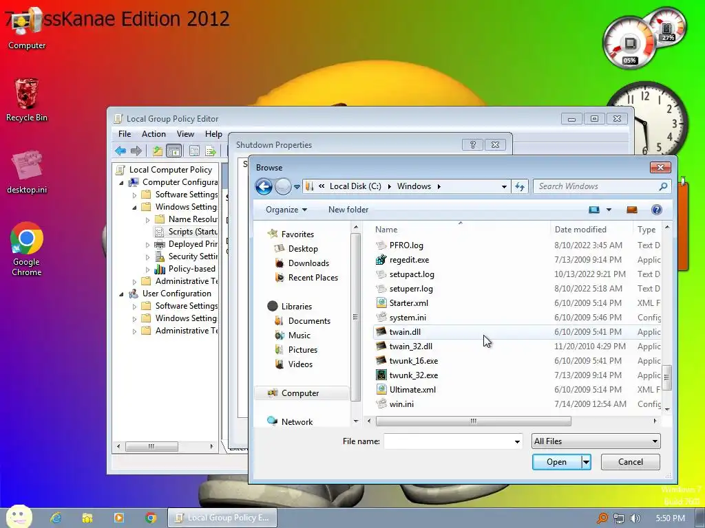The width and height of the screenshot is (705, 528).
Task: Select the win.ini file
Action: point(401,404)
